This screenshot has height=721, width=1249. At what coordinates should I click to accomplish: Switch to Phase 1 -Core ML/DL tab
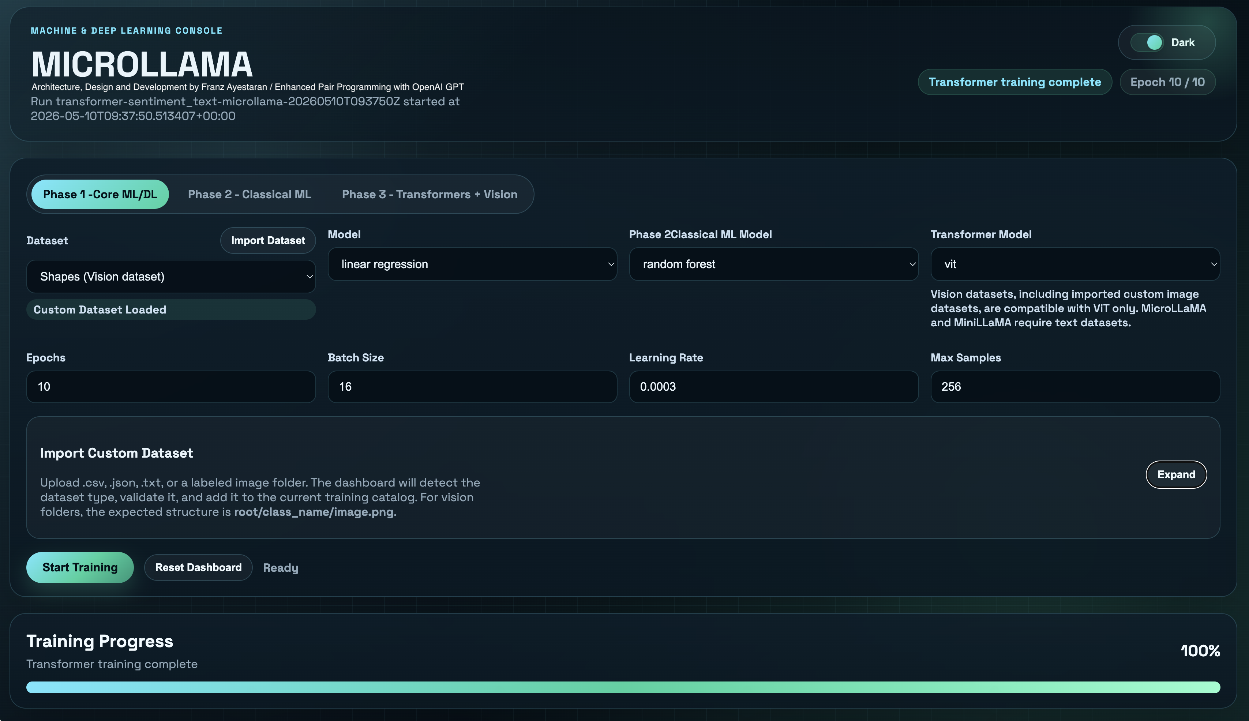pos(100,194)
